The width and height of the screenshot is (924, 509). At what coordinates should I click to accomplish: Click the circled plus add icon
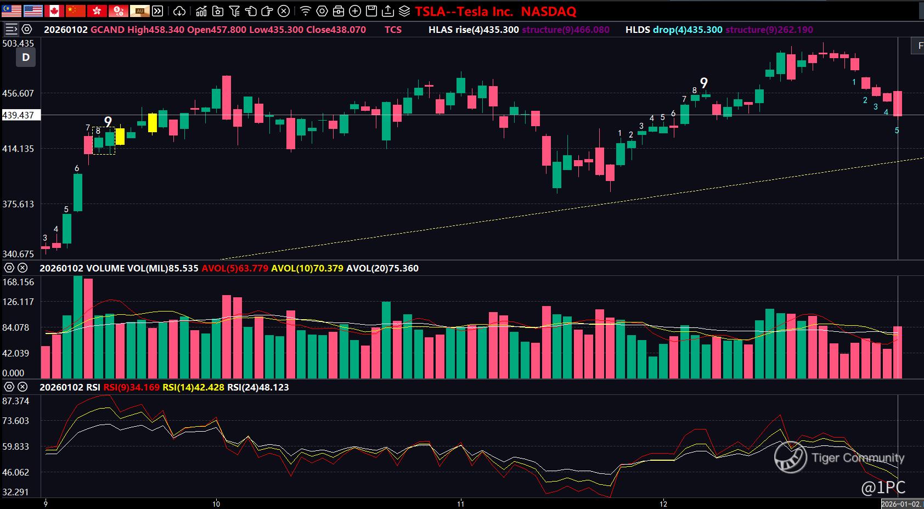click(355, 11)
